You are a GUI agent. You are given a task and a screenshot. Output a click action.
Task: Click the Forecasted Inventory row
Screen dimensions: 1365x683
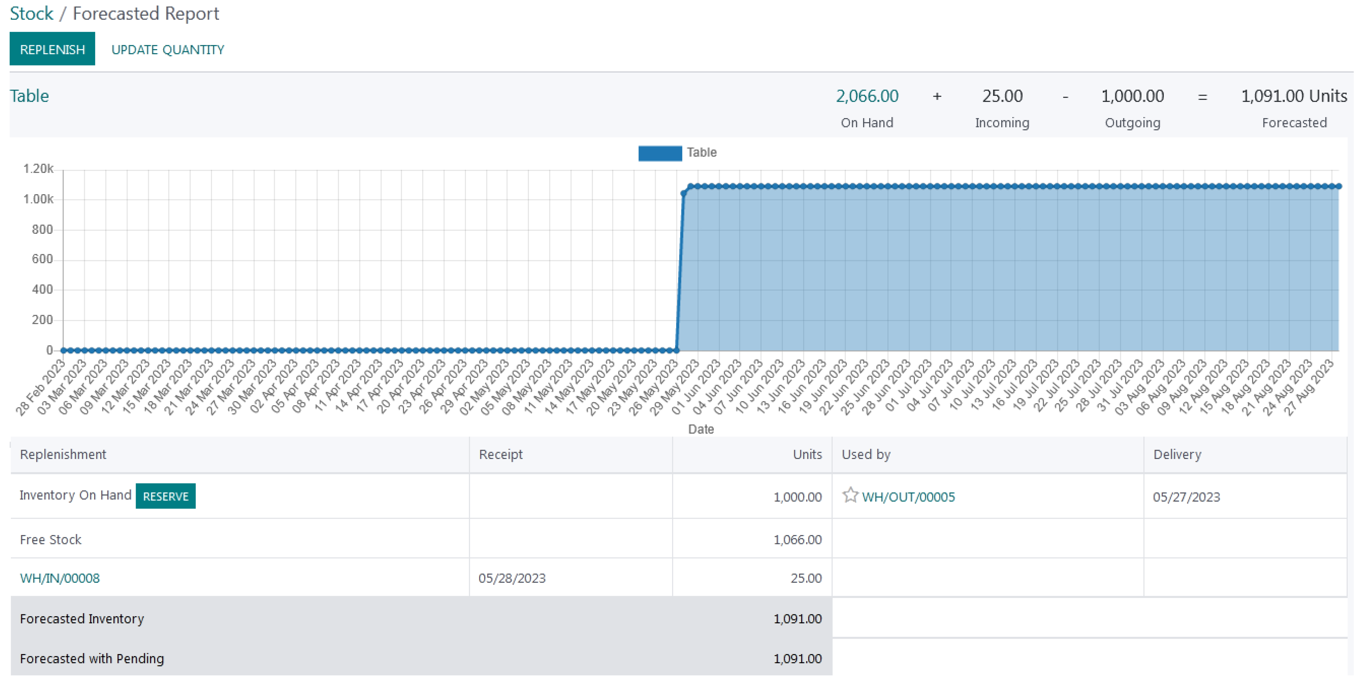pyautogui.click(x=82, y=618)
